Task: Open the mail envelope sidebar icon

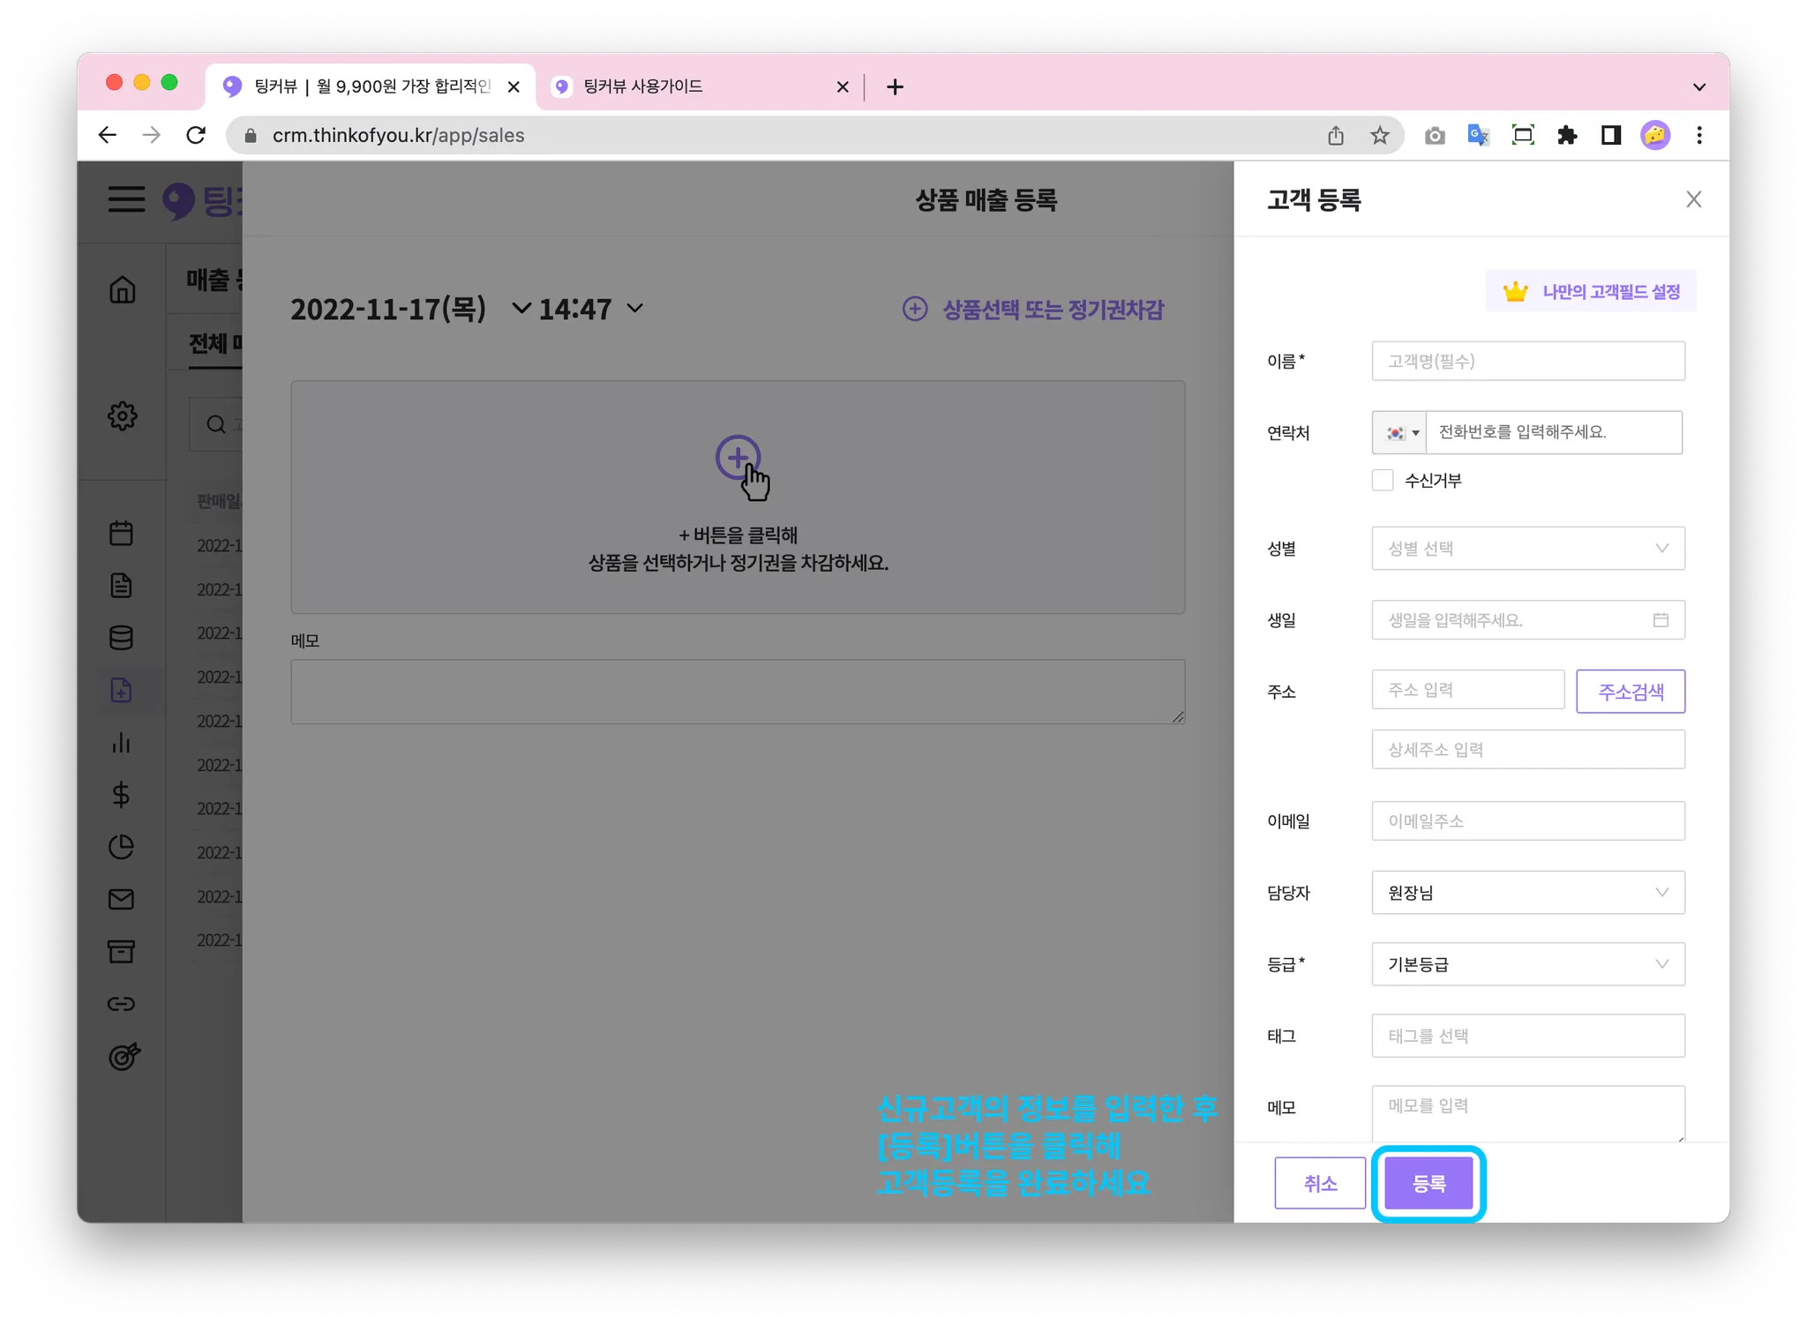Action: pos(121,899)
